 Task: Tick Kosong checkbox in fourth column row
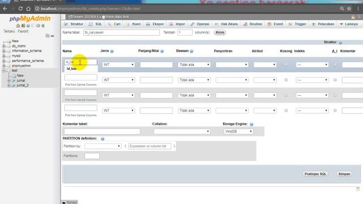click(286, 110)
